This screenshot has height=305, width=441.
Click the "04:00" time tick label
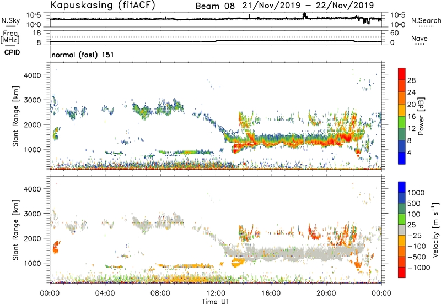[105, 293]
